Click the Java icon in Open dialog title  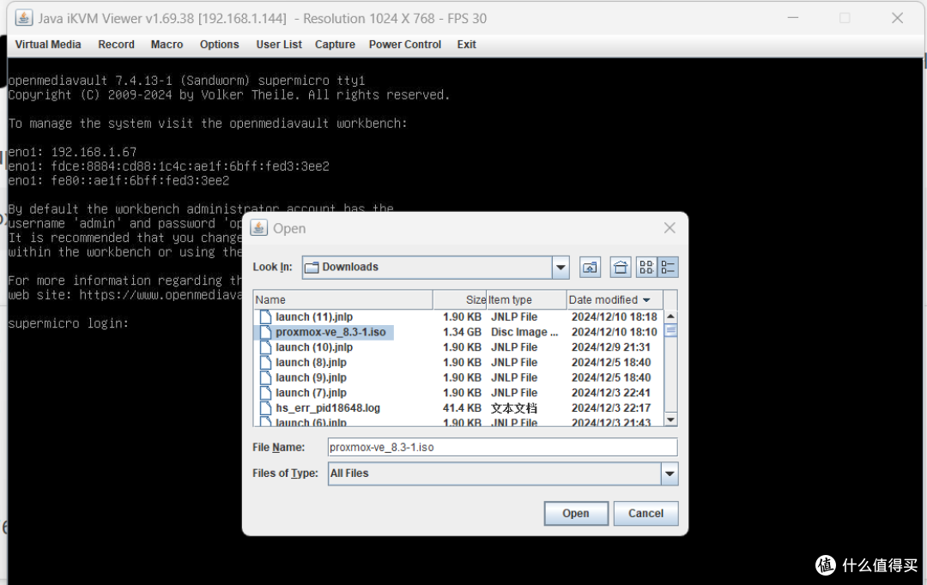pyautogui.click(x=260, y=228)
